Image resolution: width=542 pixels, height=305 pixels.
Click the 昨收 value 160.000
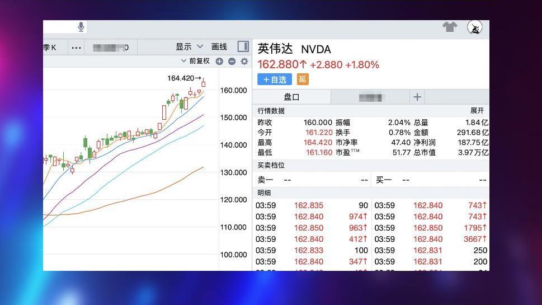[318, 123]
